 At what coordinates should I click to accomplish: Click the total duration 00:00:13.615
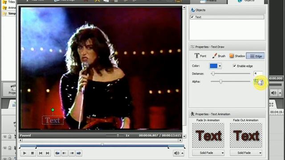tap(171, 135)
